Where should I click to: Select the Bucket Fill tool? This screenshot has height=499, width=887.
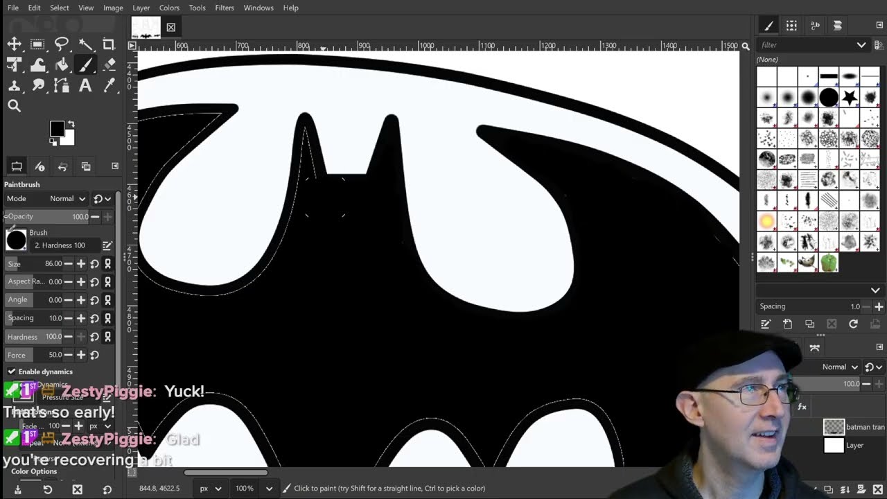click(62, 65)
